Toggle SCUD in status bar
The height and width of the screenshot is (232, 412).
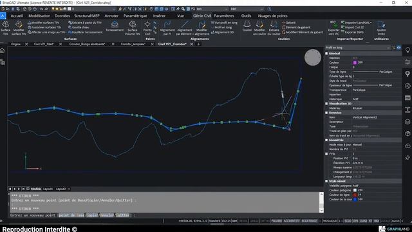348,221
